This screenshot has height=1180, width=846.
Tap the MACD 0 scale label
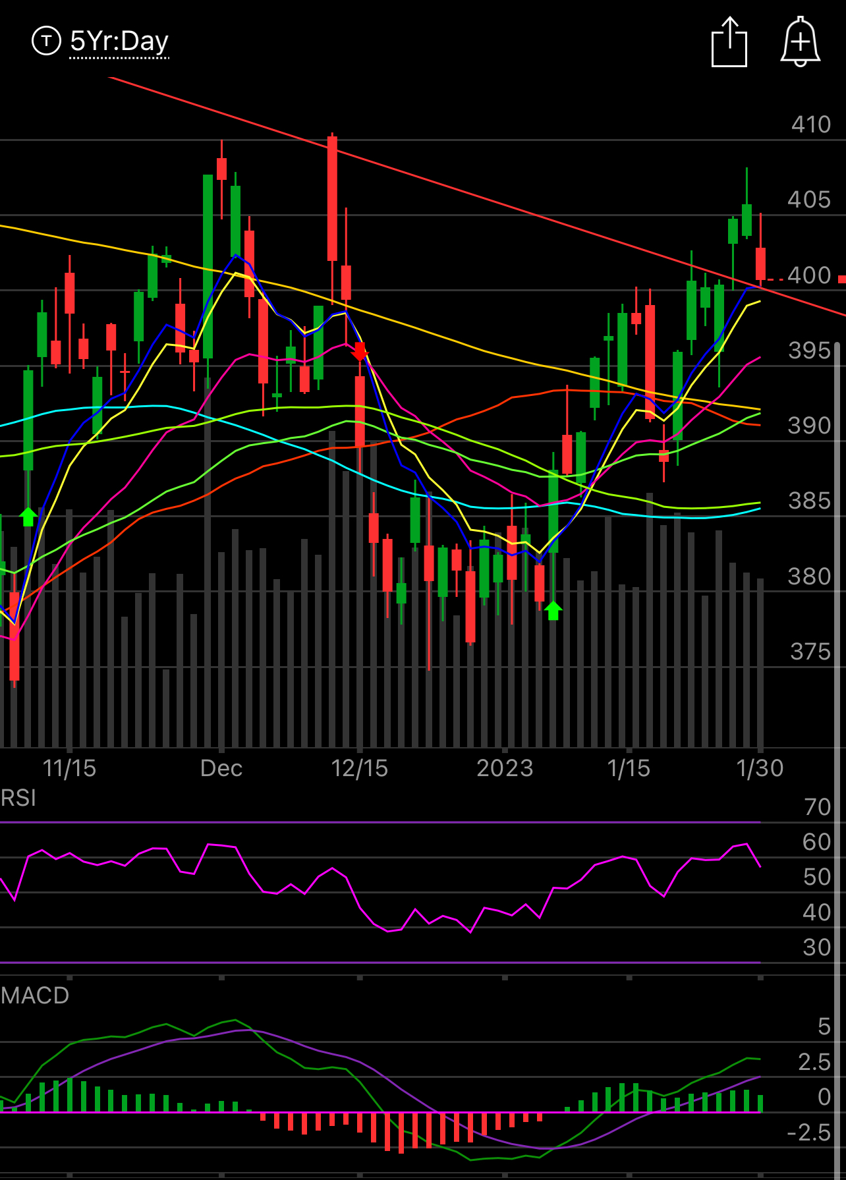coord(824,1096)
